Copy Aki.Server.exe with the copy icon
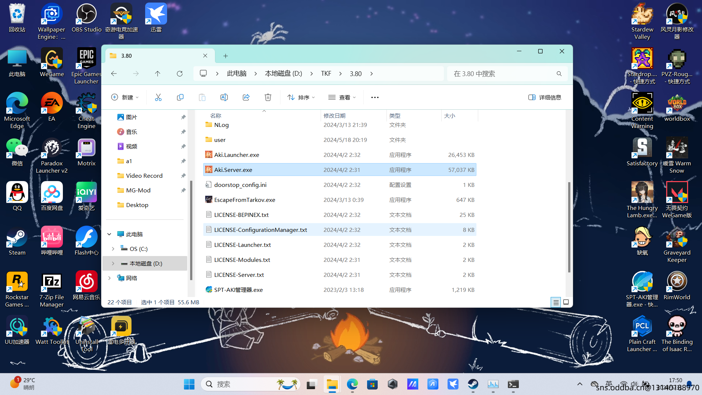This screenshot has width=702, height=395. 180,97
